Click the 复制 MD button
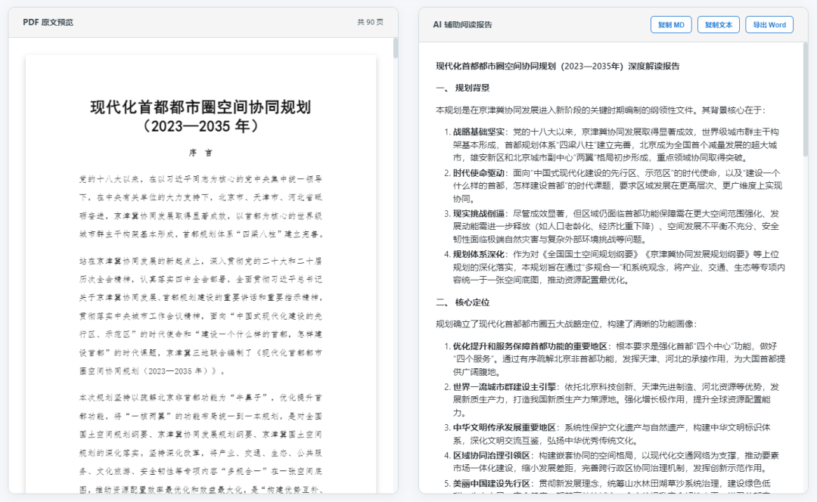This screenshot has width=817, height=502. (670, 25)
